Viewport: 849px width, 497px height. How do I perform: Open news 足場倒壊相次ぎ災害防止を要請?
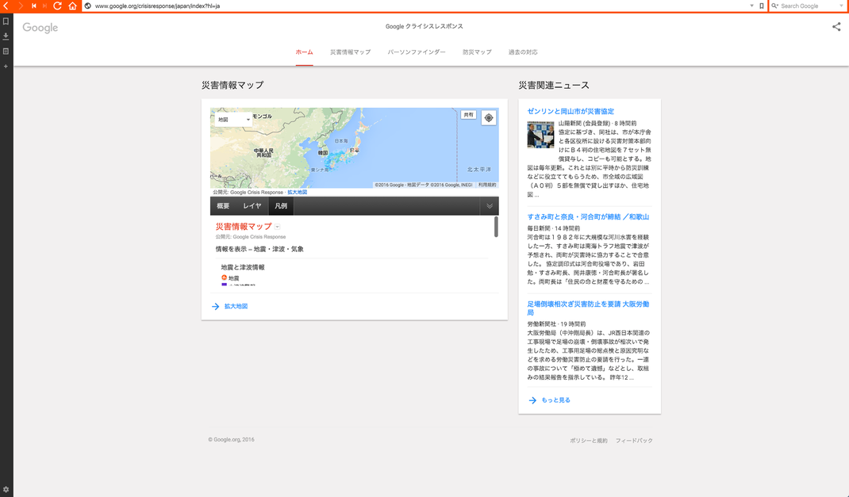coord(588,308)
